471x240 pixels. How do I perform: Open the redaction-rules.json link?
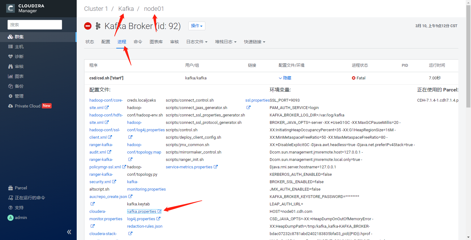click(x=145, y=226)
